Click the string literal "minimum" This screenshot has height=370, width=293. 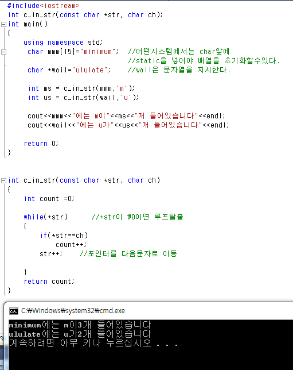(97, 52)
